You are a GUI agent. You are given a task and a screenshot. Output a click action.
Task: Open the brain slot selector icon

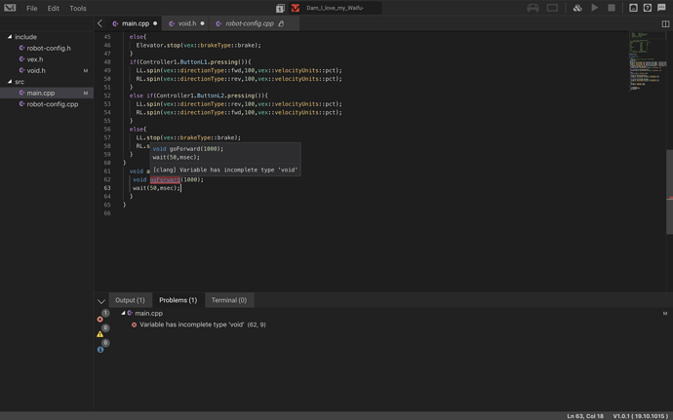[280, 8]
